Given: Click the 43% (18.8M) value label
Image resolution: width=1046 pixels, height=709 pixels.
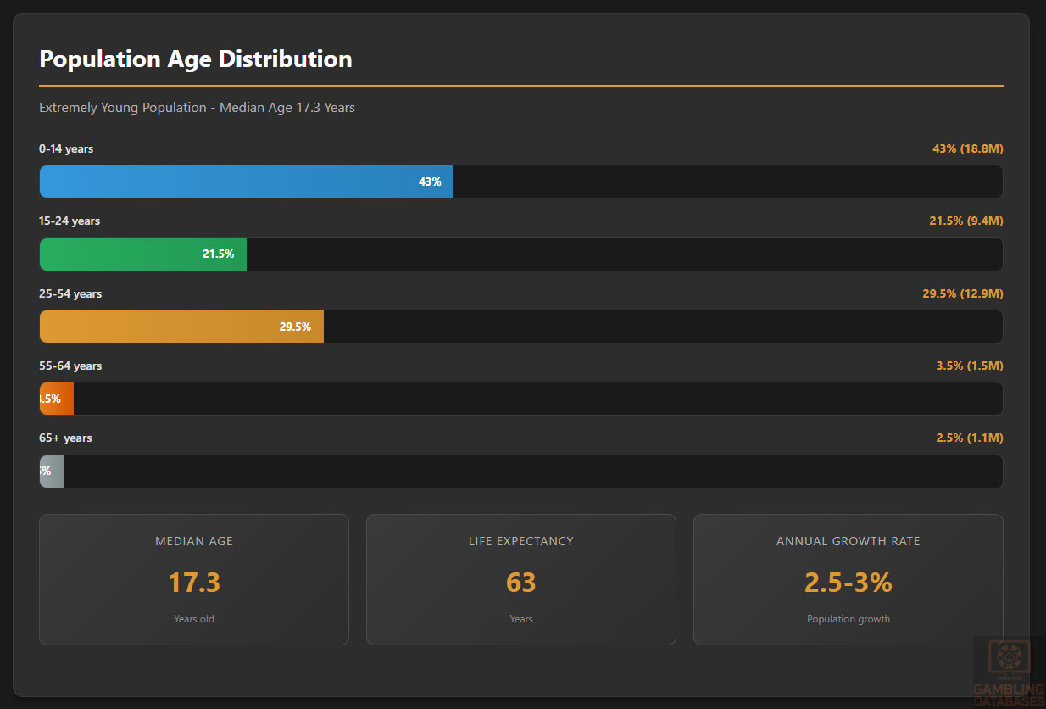Looking at the screenshot, I should click(967, 149).
